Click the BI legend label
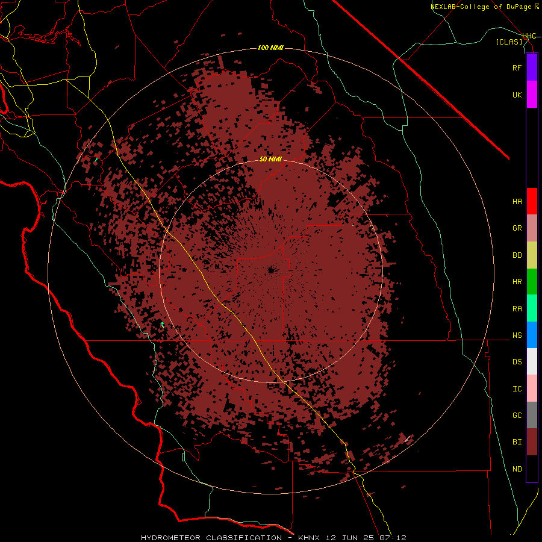Image resolution: width=542 pixels, height=542 pixels. tap(517, 442)
